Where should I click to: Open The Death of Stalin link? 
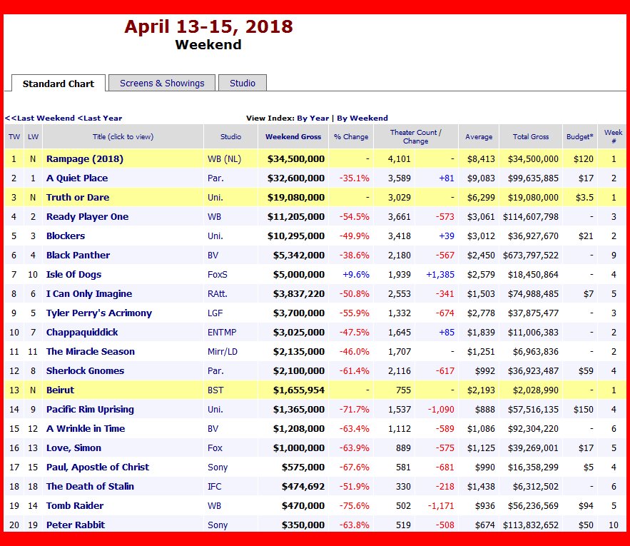tap(90, 487)
